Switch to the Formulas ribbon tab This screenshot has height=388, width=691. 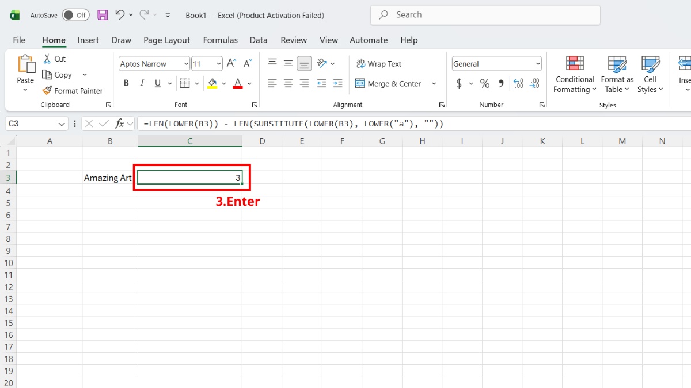click(x=221, y=40)
